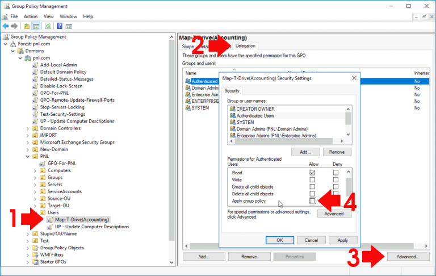Click the Domain Controllers OU folder icon
This screenshot has width=436, height=276.
[35, 128]
